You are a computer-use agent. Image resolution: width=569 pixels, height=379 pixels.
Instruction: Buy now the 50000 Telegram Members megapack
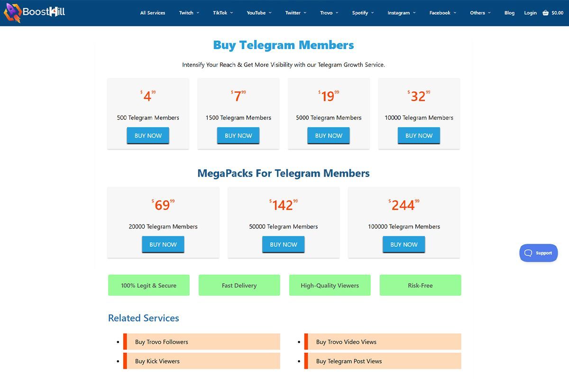click(x=284, y=244)
